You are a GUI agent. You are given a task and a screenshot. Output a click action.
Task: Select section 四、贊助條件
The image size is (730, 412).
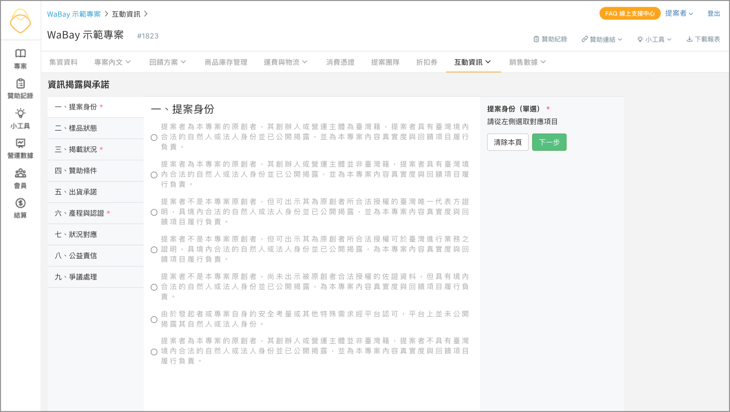(x=96, y=171)
